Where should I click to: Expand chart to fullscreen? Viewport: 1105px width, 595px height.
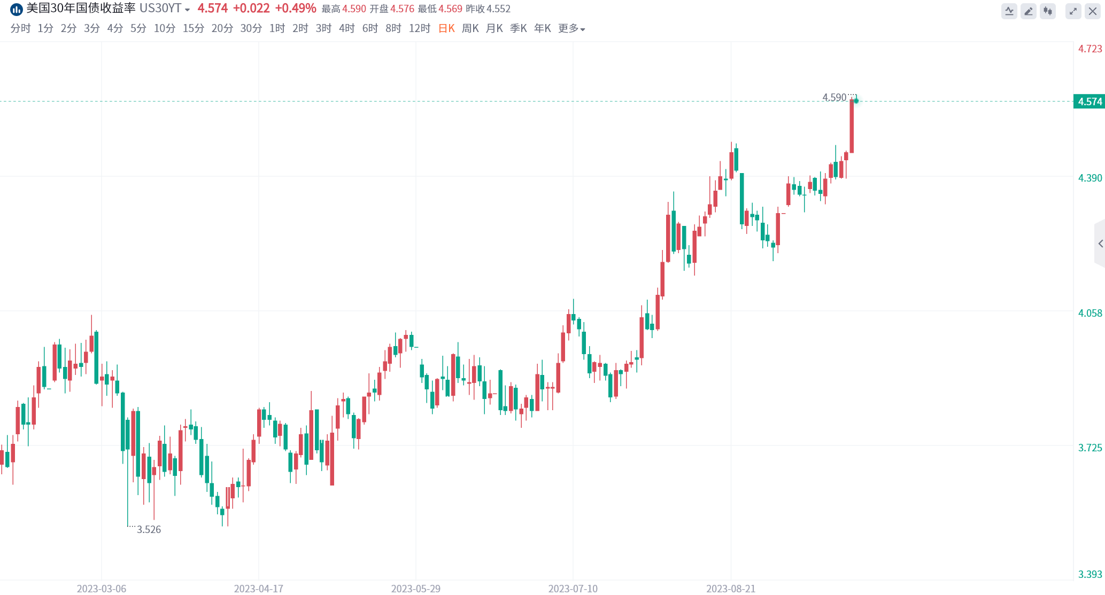pyautogui.click(x=1073, y=11)
